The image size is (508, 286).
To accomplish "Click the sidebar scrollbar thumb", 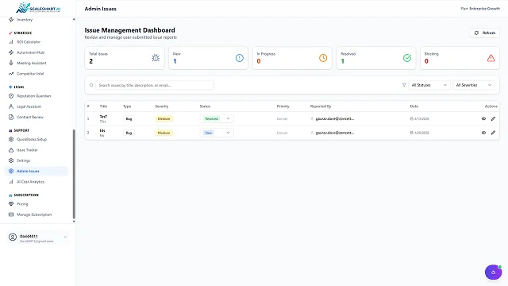I will pos(74,174).
